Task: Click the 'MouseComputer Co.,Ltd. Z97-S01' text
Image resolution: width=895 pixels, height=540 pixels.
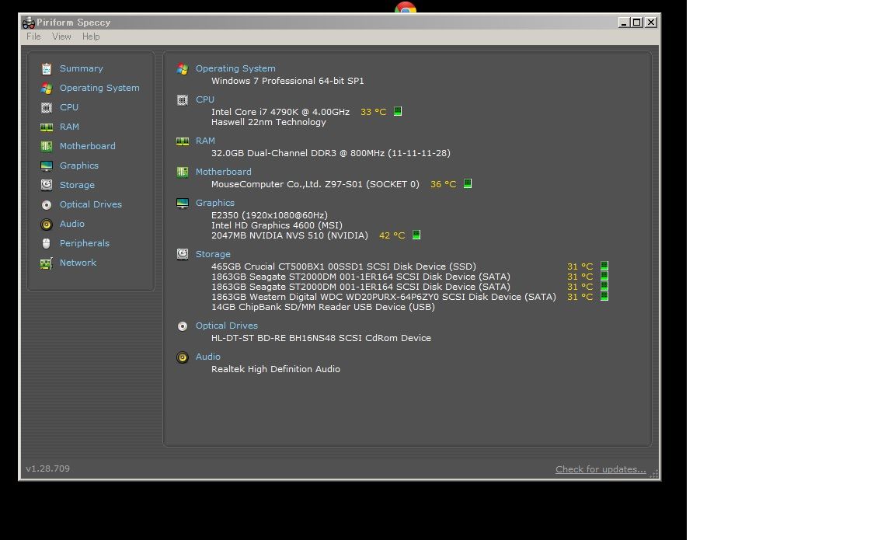Action: coord(315,184)
